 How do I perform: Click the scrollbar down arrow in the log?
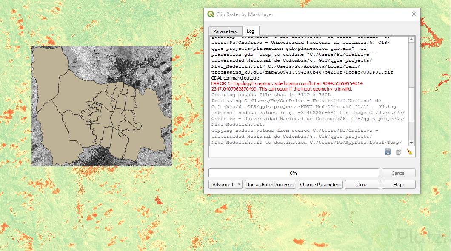coord(411,143)
